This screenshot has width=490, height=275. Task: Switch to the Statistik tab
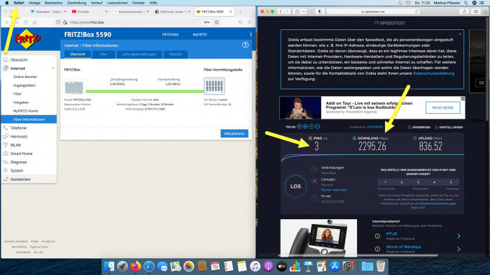(175, 54)
